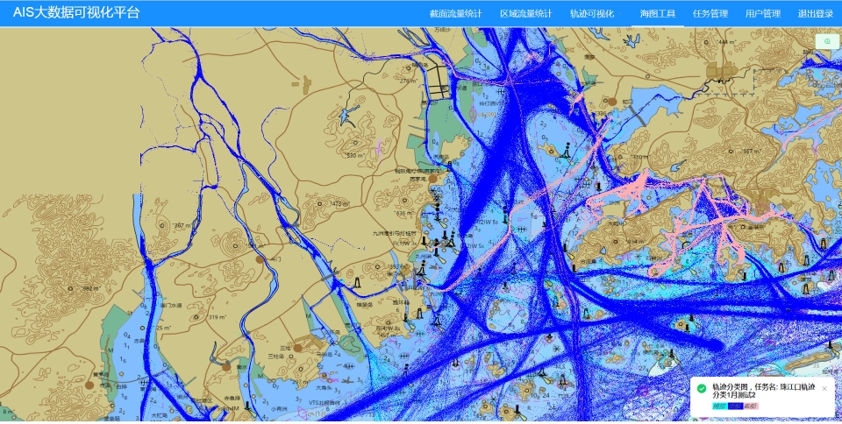Close the trajectory classification notification
The width and height of the screenshot is (842, 424).
click(x=824, y=387)
